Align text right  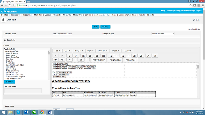[97, 56]
